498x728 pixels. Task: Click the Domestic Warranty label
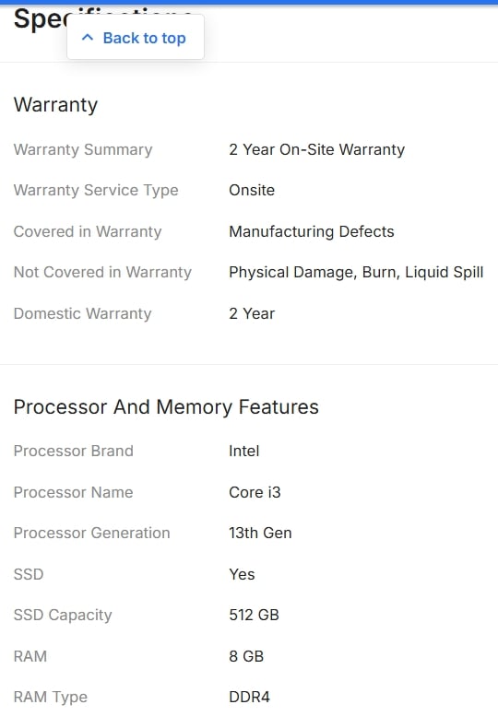coord(83,313)
